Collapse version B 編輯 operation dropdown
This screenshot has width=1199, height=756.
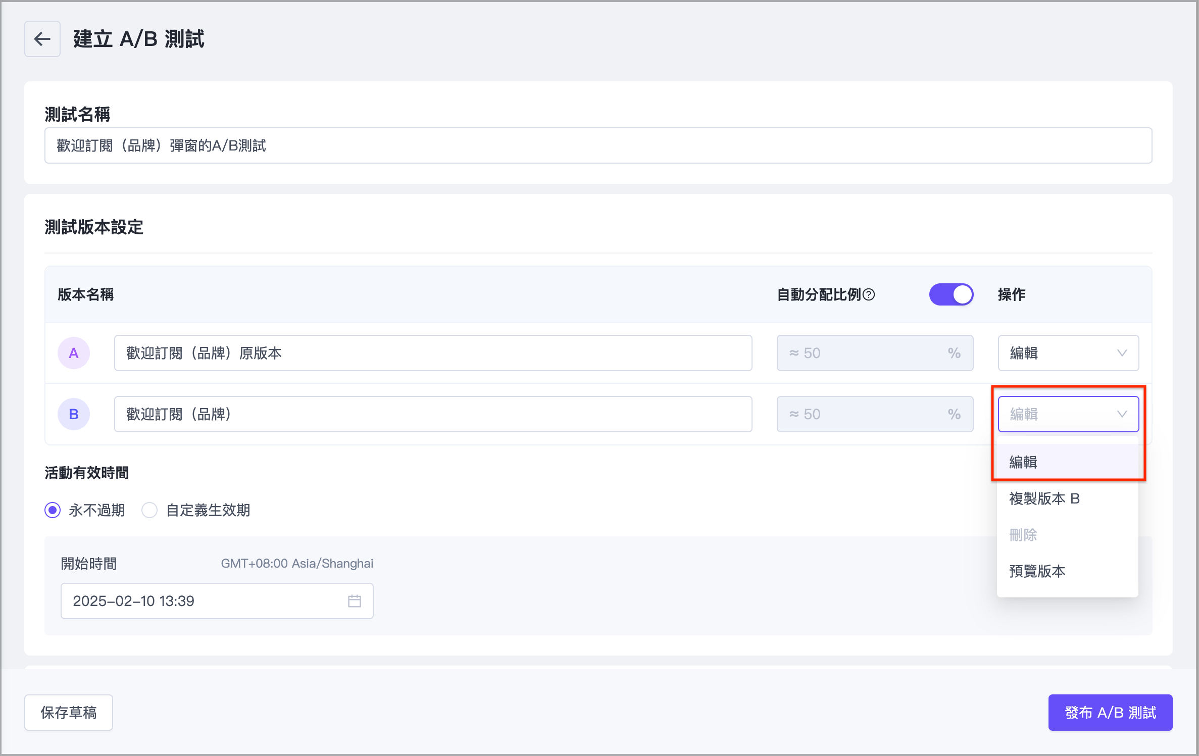[x=1061, y=414]
